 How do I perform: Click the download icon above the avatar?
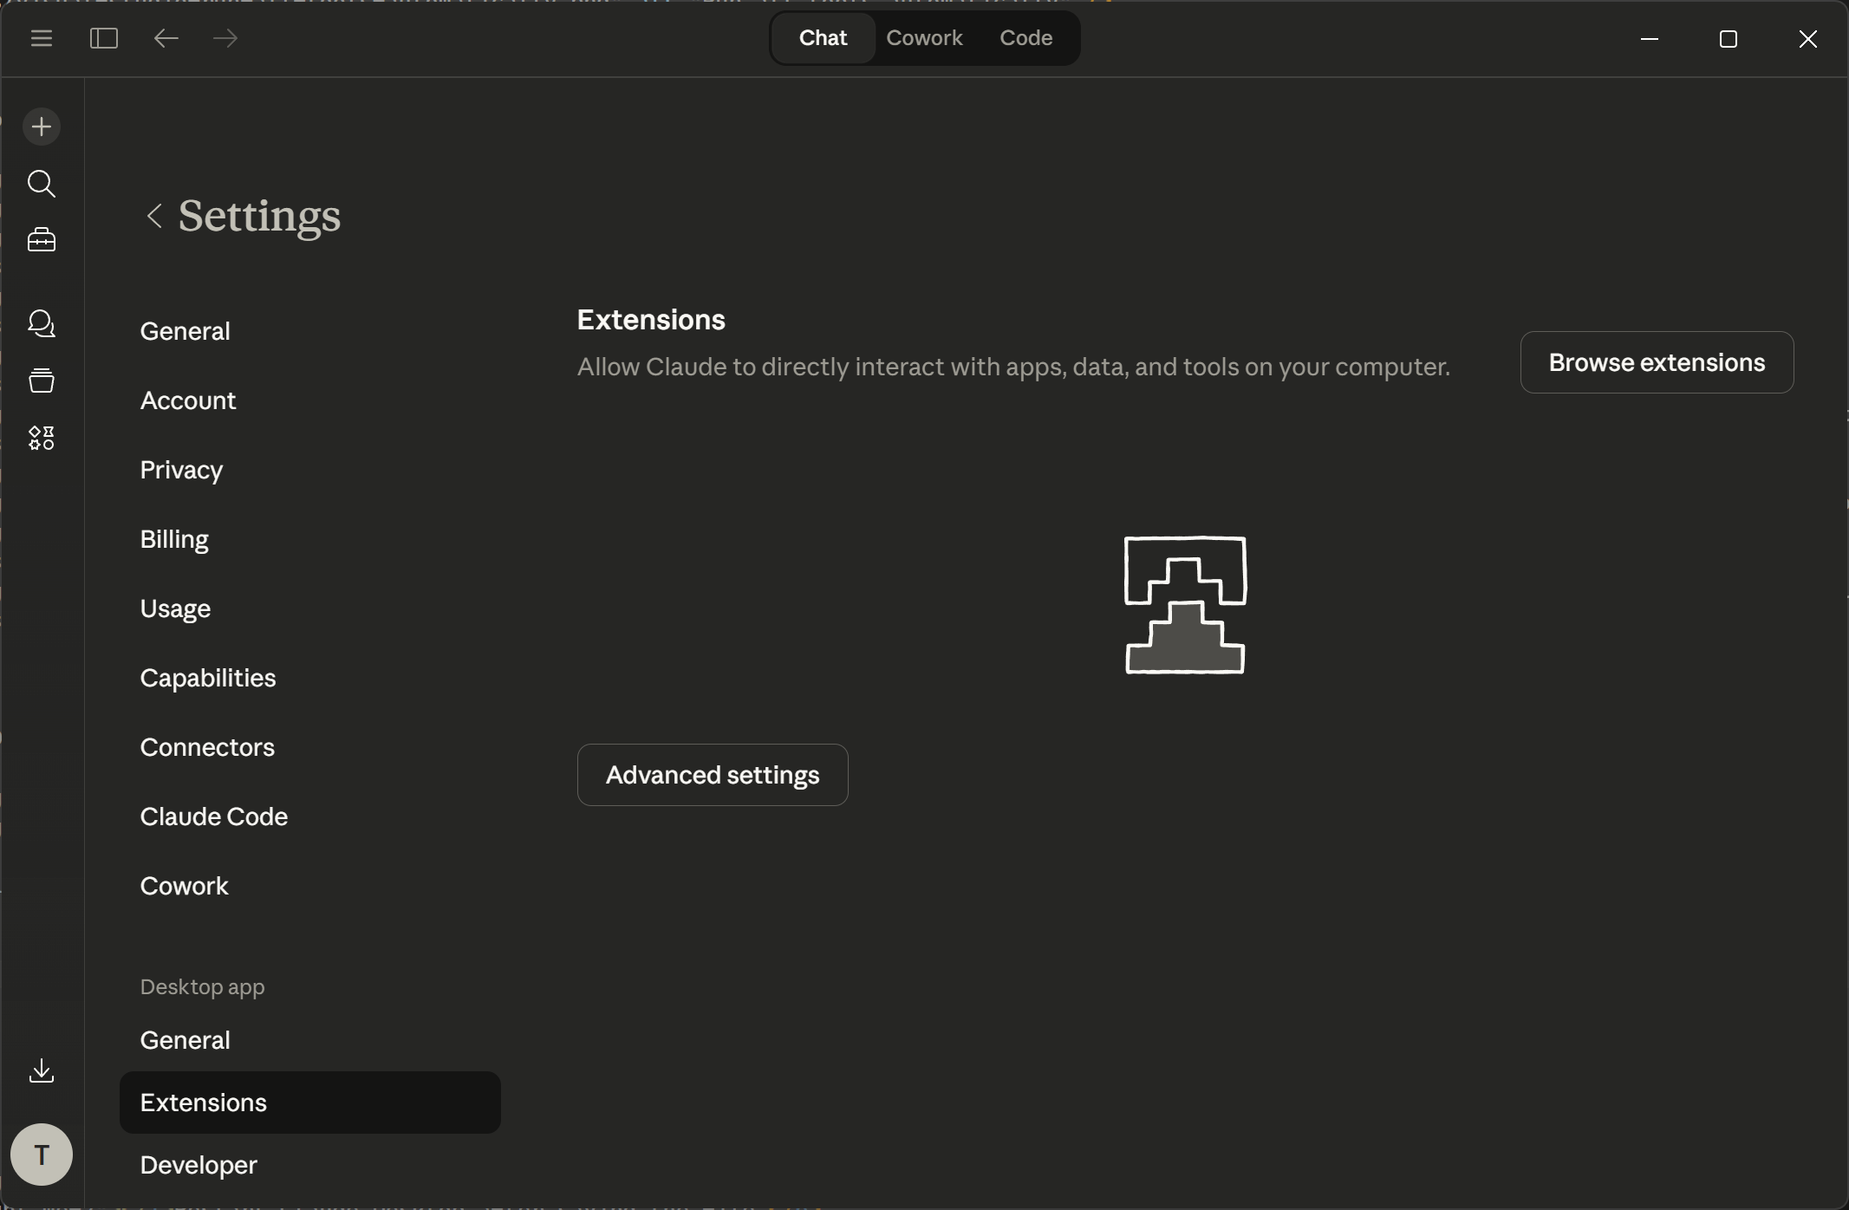41,1072
